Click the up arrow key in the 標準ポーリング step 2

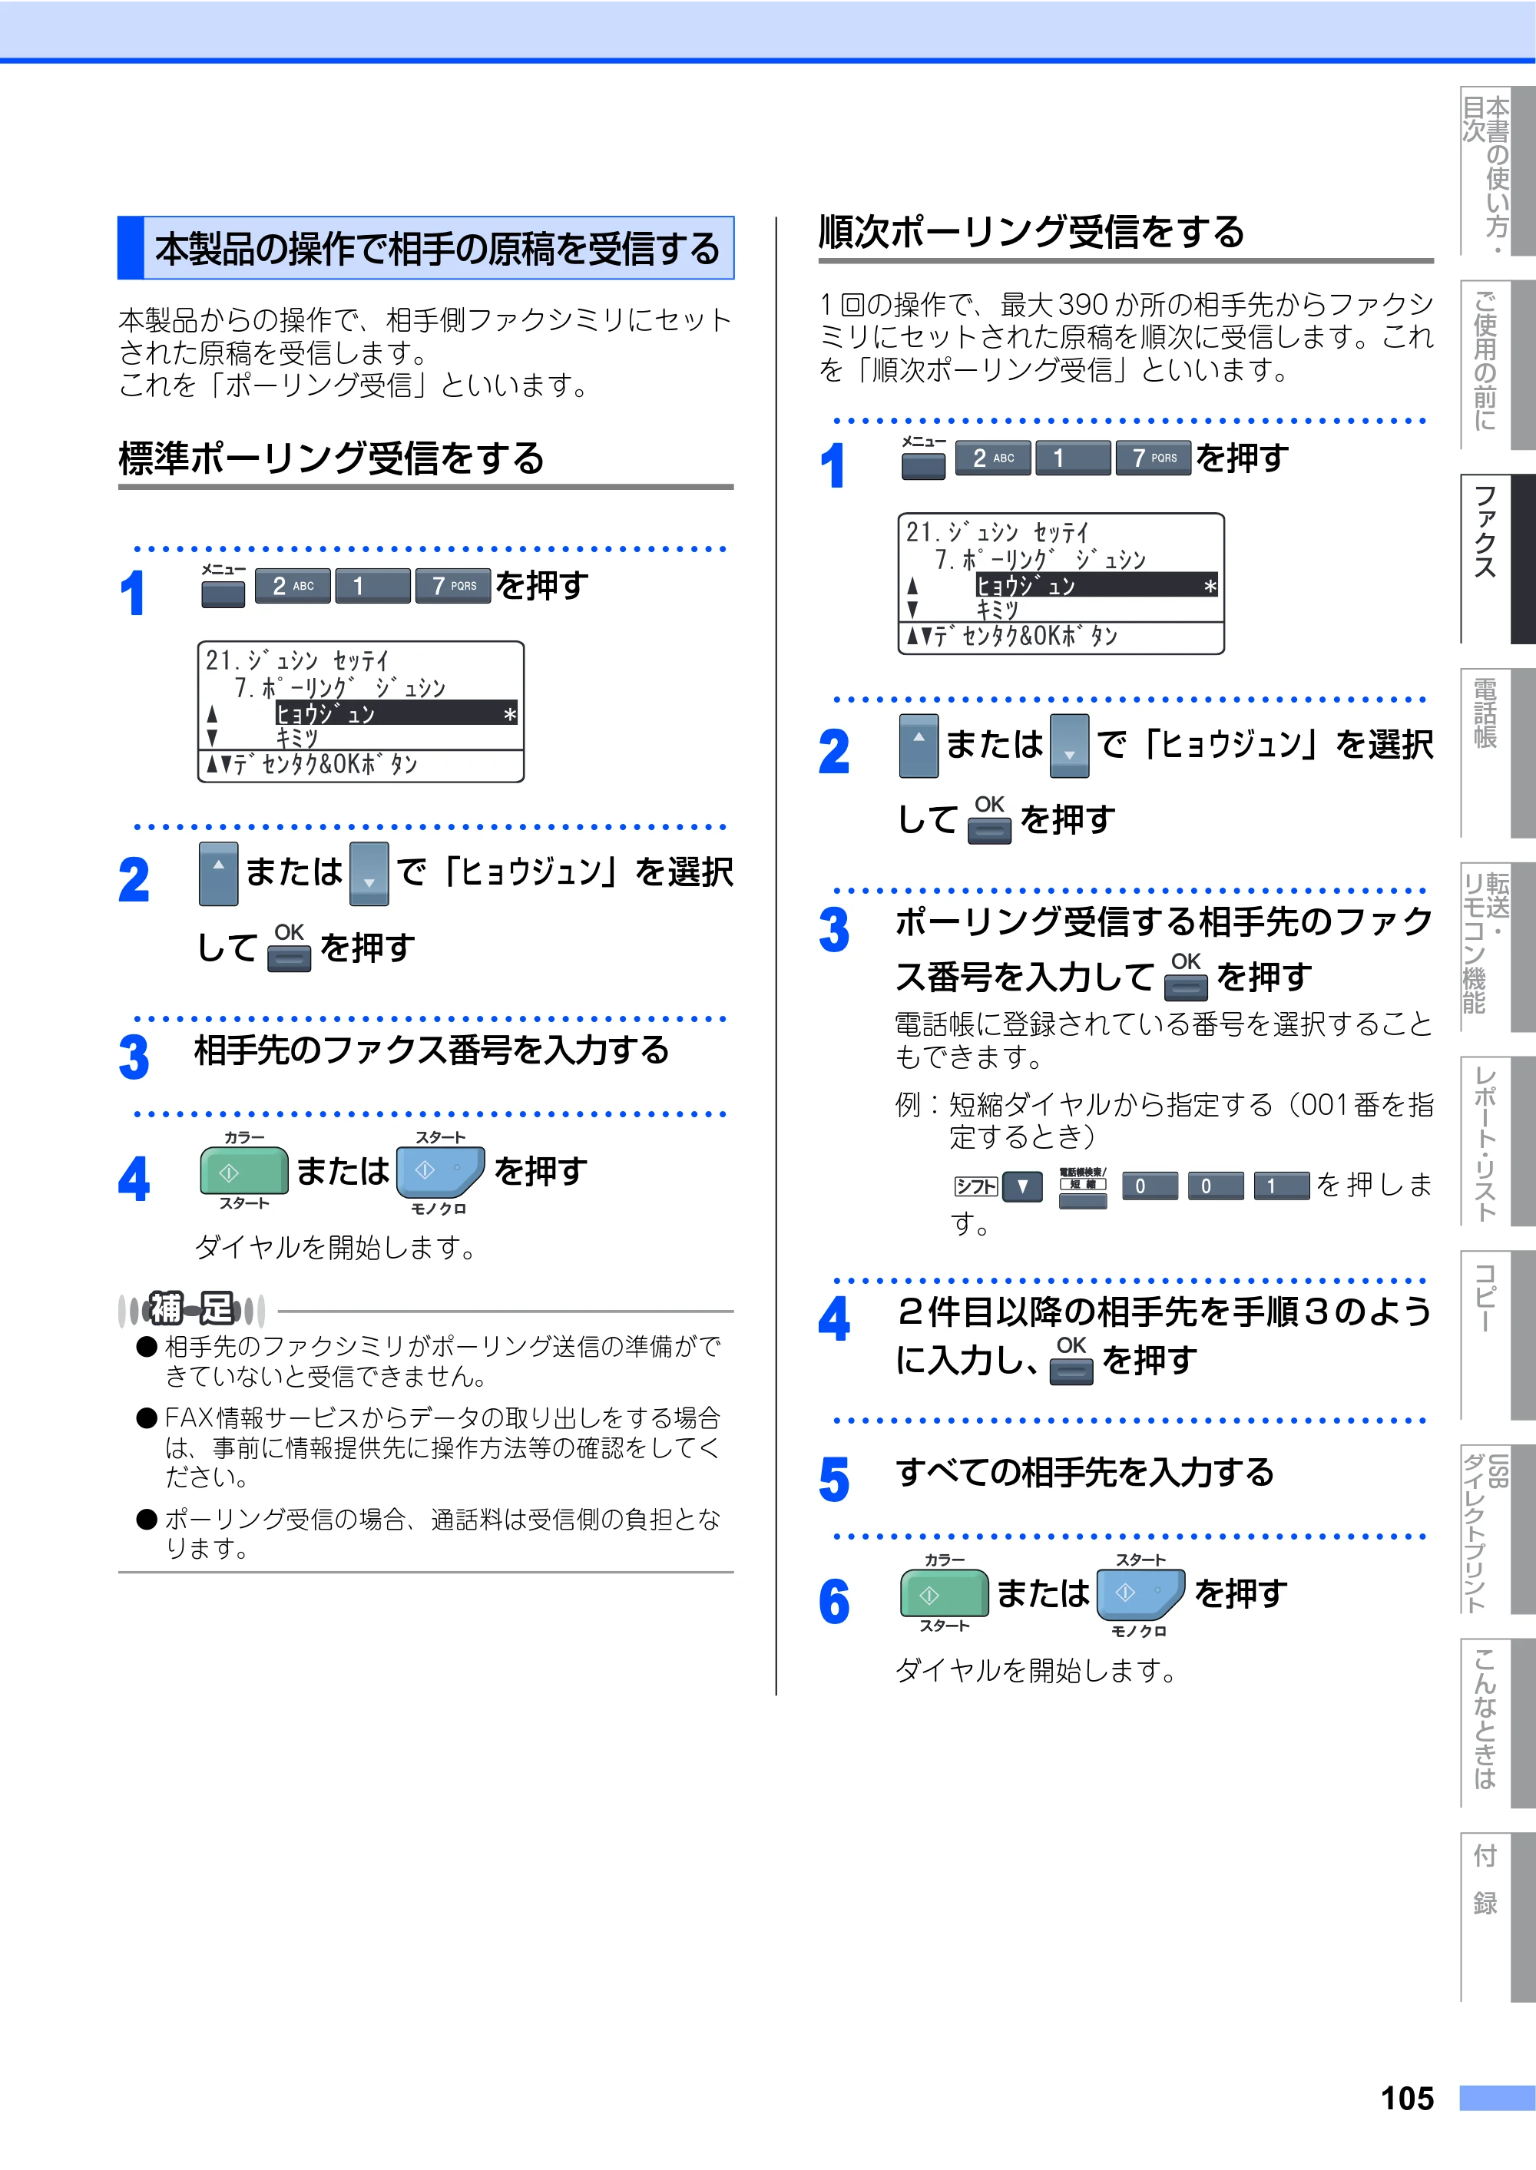pyautogui.click(x=218, y=874)
